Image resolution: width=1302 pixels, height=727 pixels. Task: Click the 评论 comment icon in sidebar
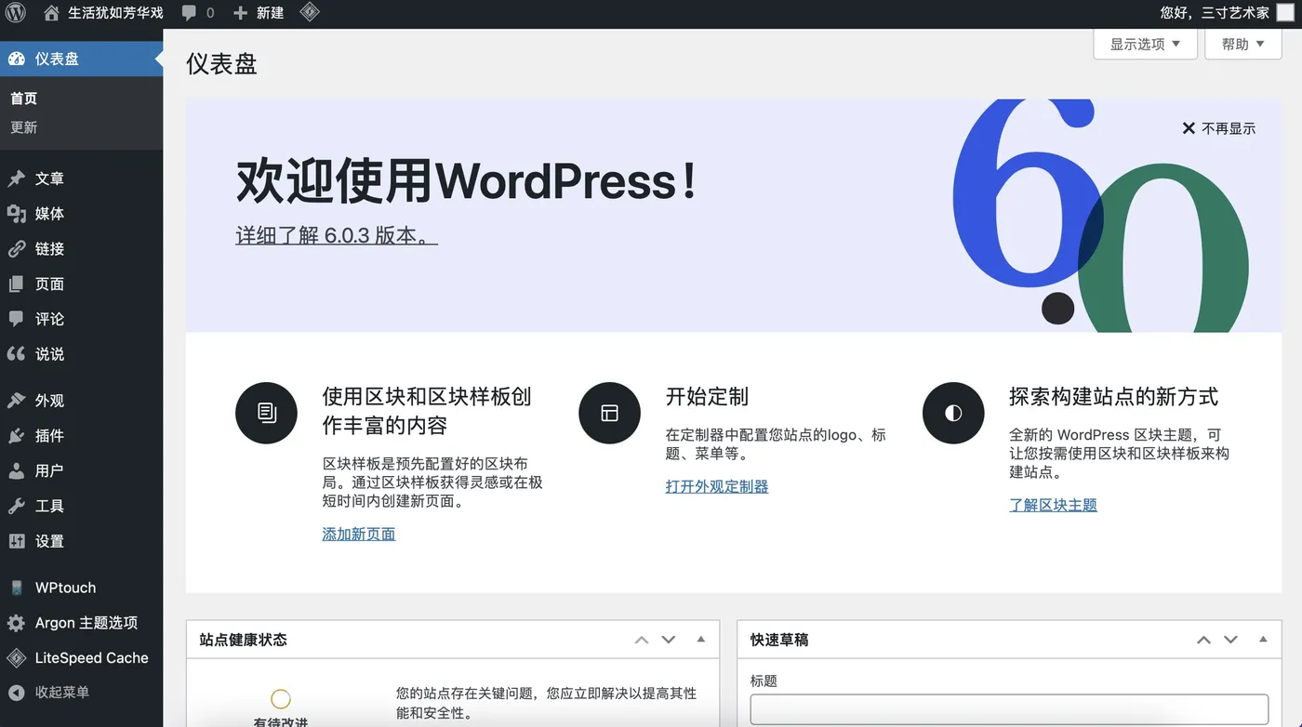pos(17,319)
